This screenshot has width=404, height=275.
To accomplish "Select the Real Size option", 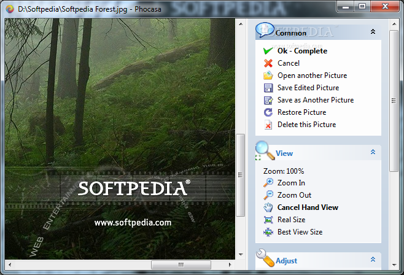I will click(x=291, y=220).
